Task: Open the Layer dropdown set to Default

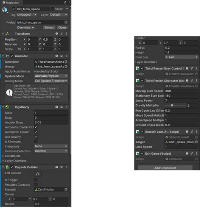Action: [x=59, y=15]
